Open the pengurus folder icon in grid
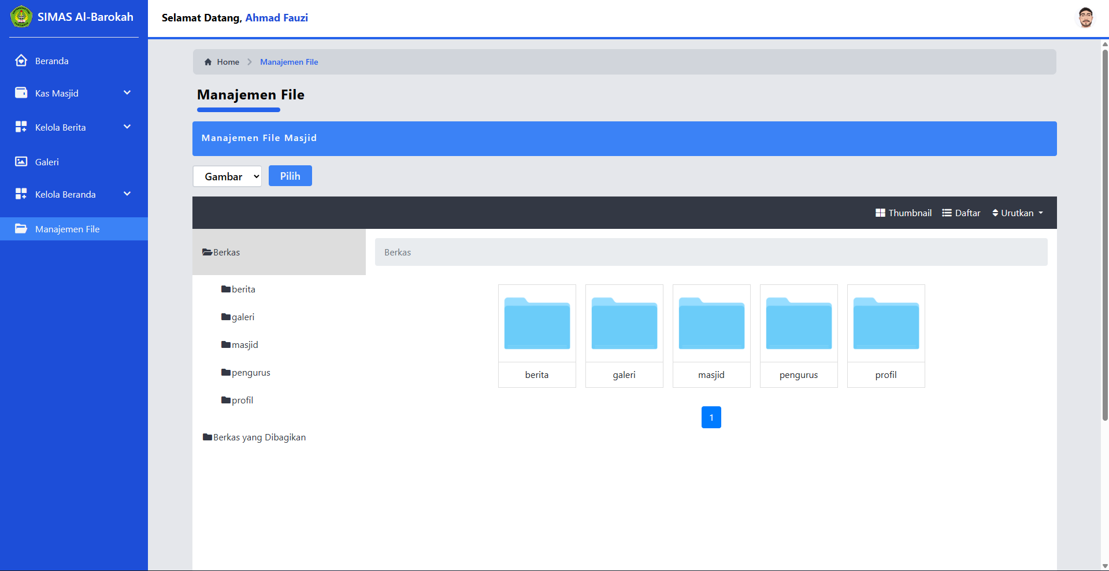 click(x=799, y=324)
